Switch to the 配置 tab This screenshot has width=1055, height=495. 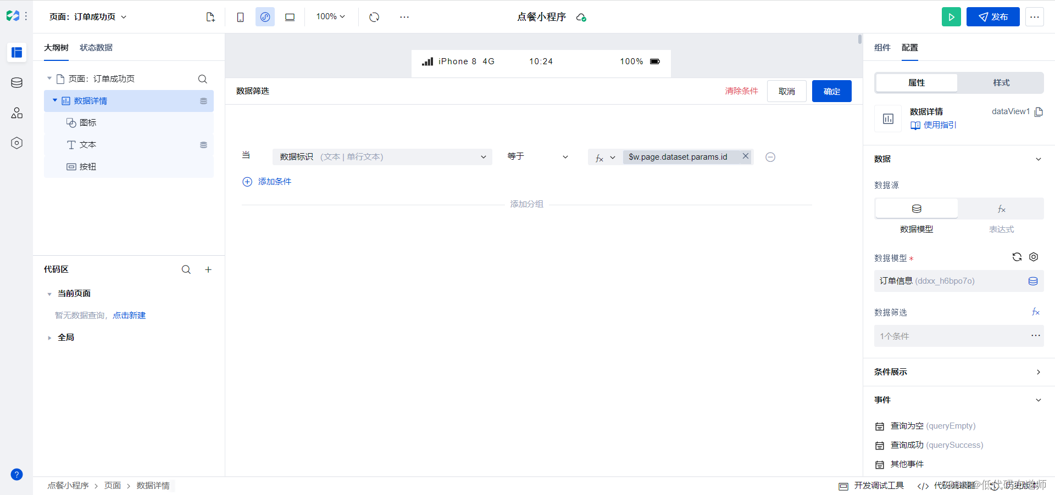[x=910, y=48]
